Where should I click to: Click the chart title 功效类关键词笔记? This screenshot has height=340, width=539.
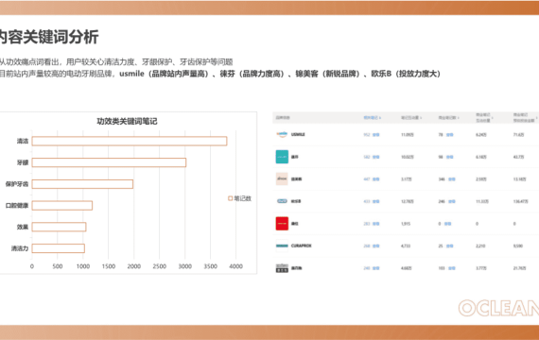tap(127, 121)
